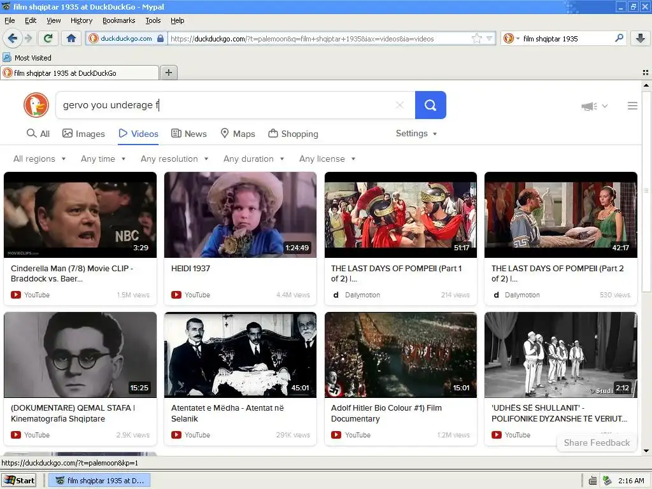The image size is (652, 489).
Task: Expand the Settings dropdown
Action: click(416, 134)
